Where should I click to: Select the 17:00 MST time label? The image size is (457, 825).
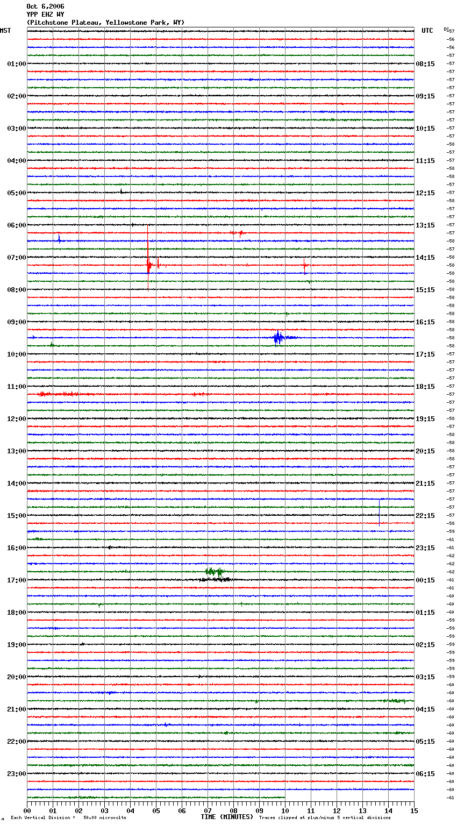click(x=17, y=580)
